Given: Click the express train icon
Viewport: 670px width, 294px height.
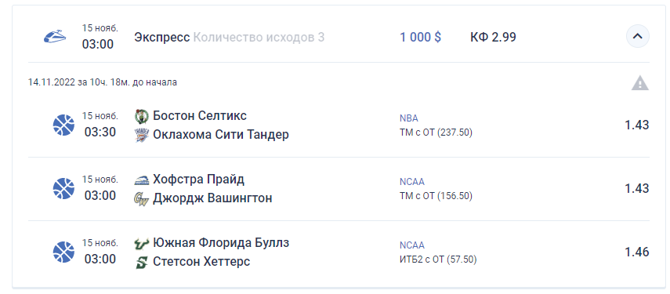Looking at the screenshot, I should [55, 37].
